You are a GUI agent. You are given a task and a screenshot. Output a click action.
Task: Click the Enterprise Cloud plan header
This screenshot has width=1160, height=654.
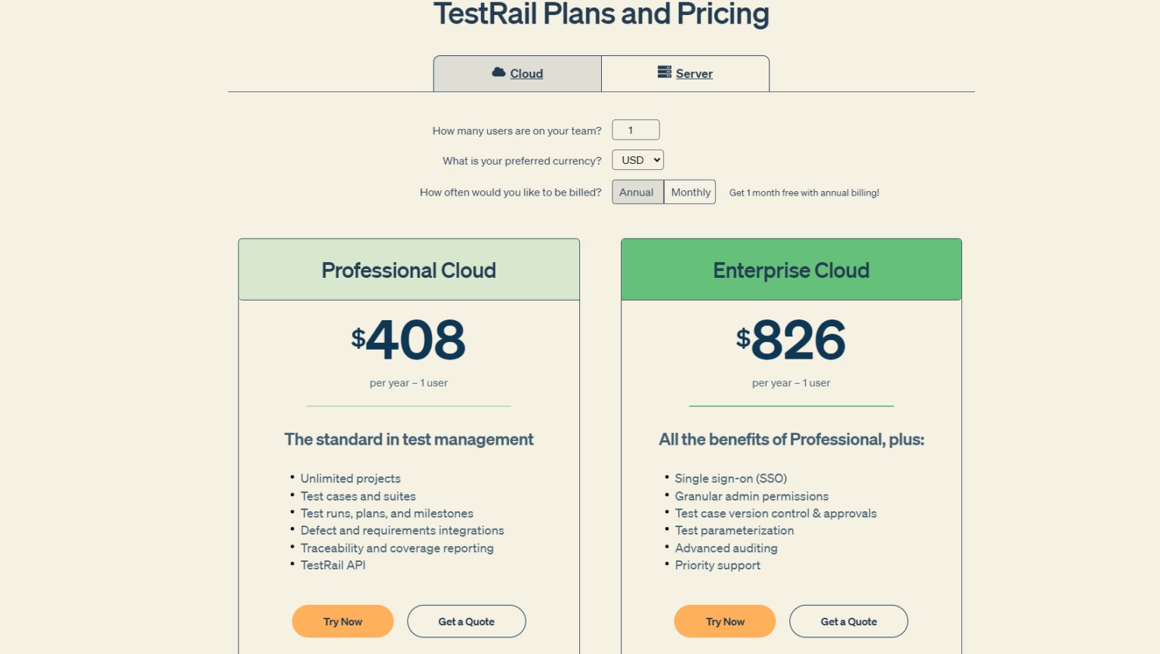pos(791,270)
